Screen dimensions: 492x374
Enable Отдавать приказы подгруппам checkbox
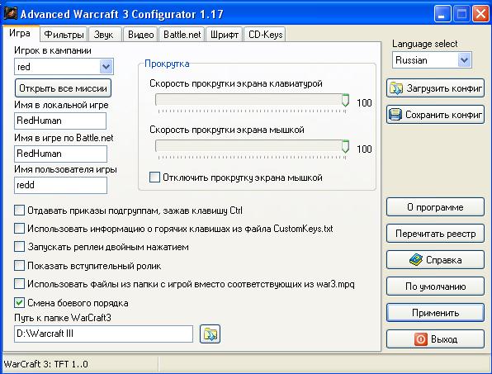click(x=19, y=211)
